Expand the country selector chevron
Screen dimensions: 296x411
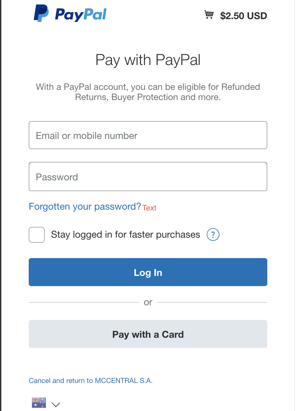[x=56, y=405]
